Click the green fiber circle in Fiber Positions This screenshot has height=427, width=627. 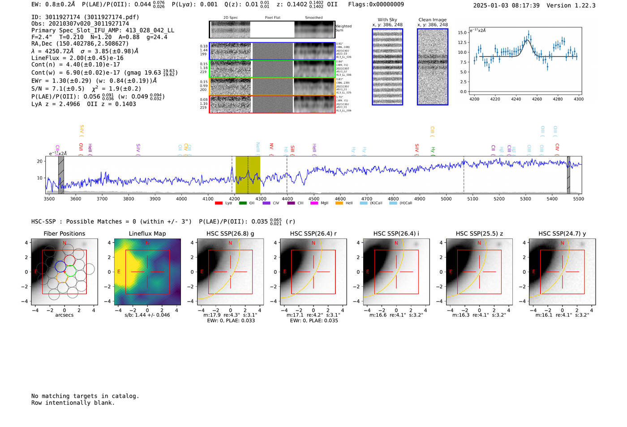point(71,271)
